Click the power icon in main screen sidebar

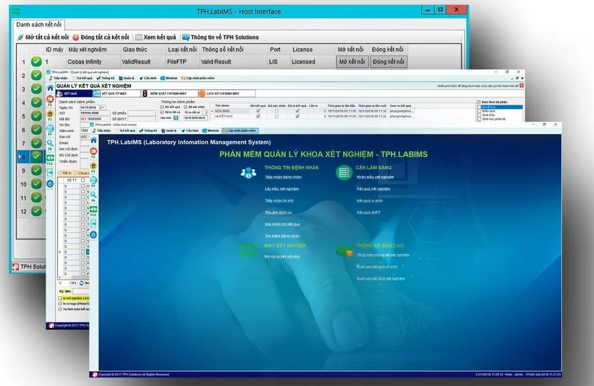click(94, 235)
